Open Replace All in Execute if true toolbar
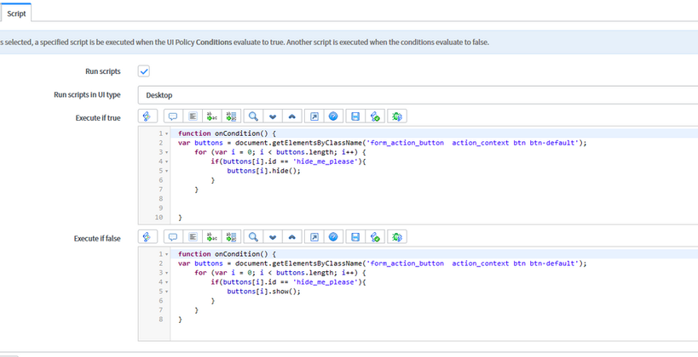698x357 pixels. 231,116
